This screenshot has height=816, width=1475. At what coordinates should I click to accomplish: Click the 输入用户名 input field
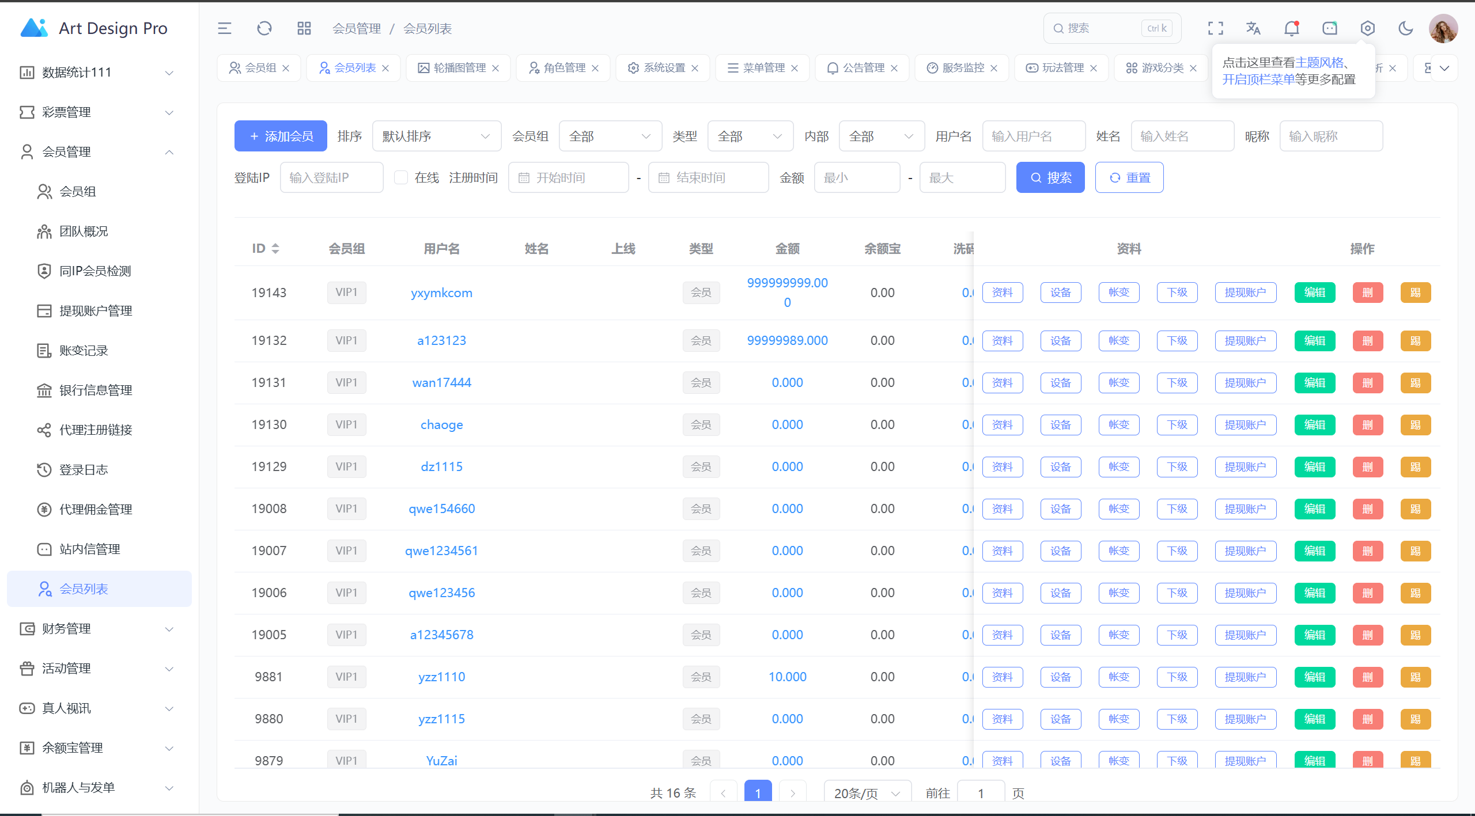pos(1034,136)
